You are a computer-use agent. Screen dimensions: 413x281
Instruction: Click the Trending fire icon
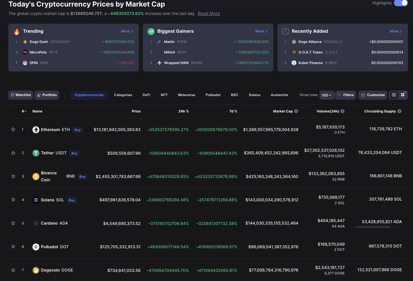pyautogui.click(x=17, y=32)
